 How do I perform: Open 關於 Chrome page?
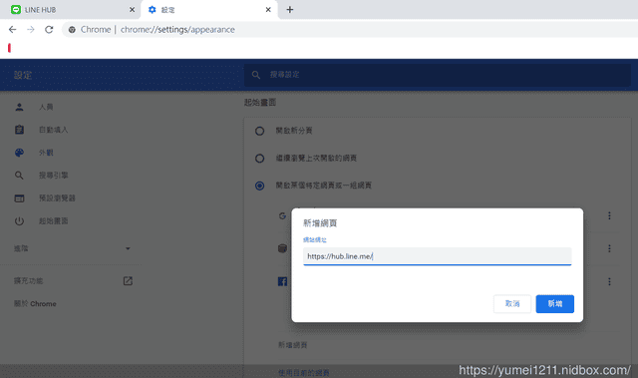35,303
